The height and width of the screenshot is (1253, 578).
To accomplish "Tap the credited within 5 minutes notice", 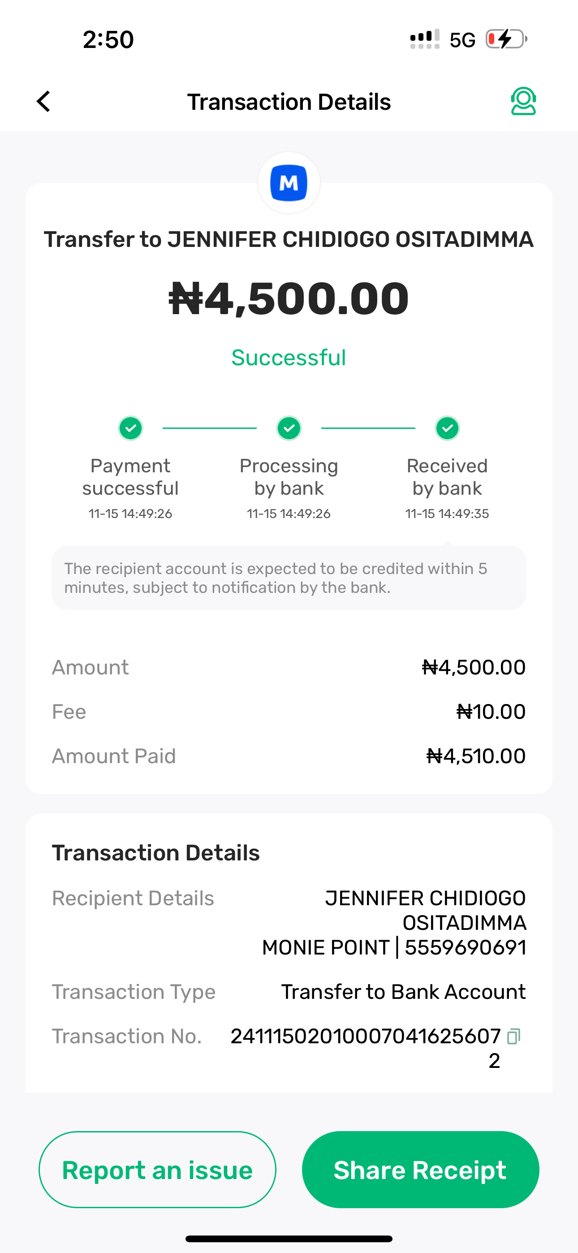I will pos(289,578).
